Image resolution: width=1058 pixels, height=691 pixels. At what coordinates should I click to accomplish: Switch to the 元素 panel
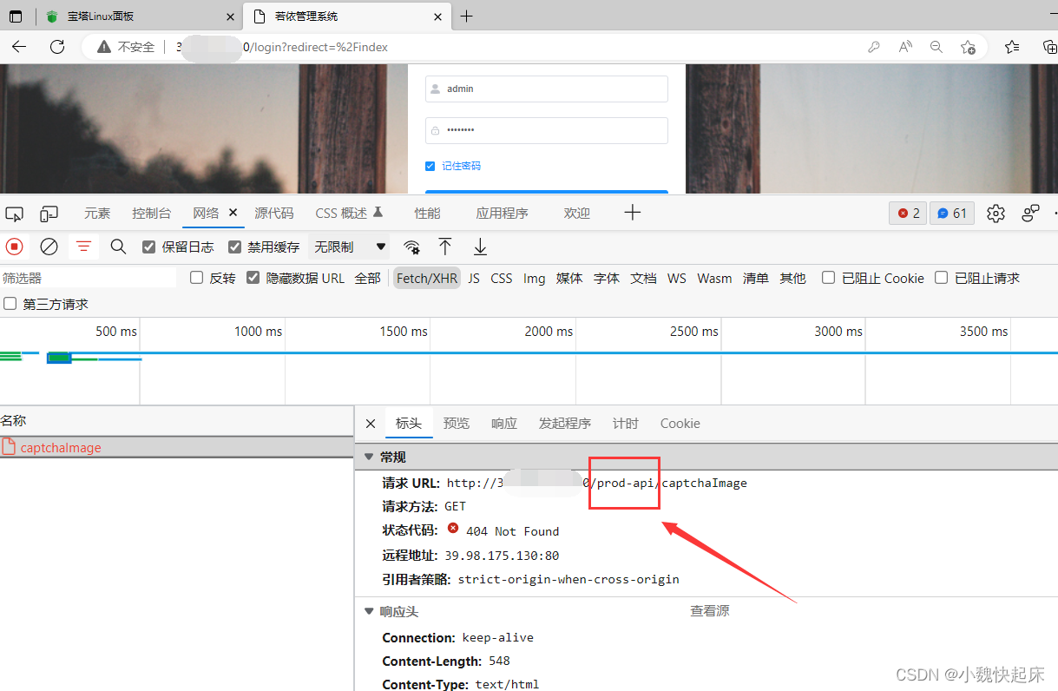(x=97, y=214)
